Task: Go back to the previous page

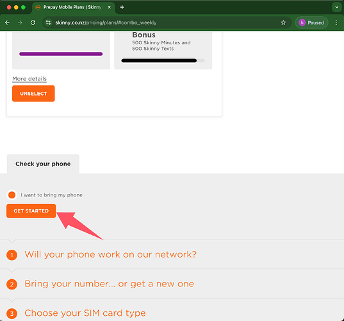Action: tap(7, 22)
